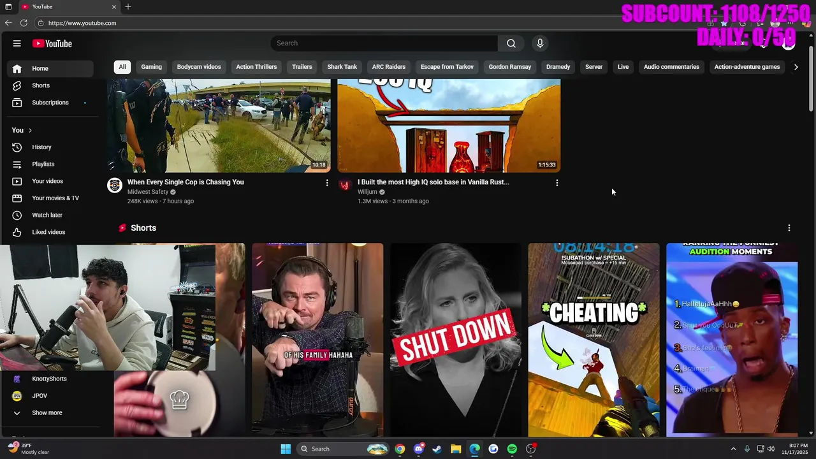This screenshot has height=459, width=816.
Task: Select the Action Thrillers chip
Action: [x=256, y=67]
